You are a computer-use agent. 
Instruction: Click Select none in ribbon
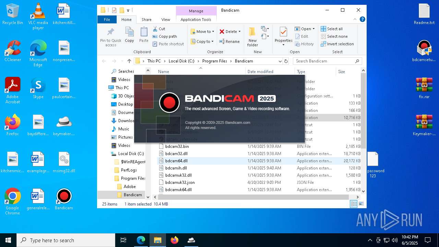pyautogui.click(x=334, y=36)
